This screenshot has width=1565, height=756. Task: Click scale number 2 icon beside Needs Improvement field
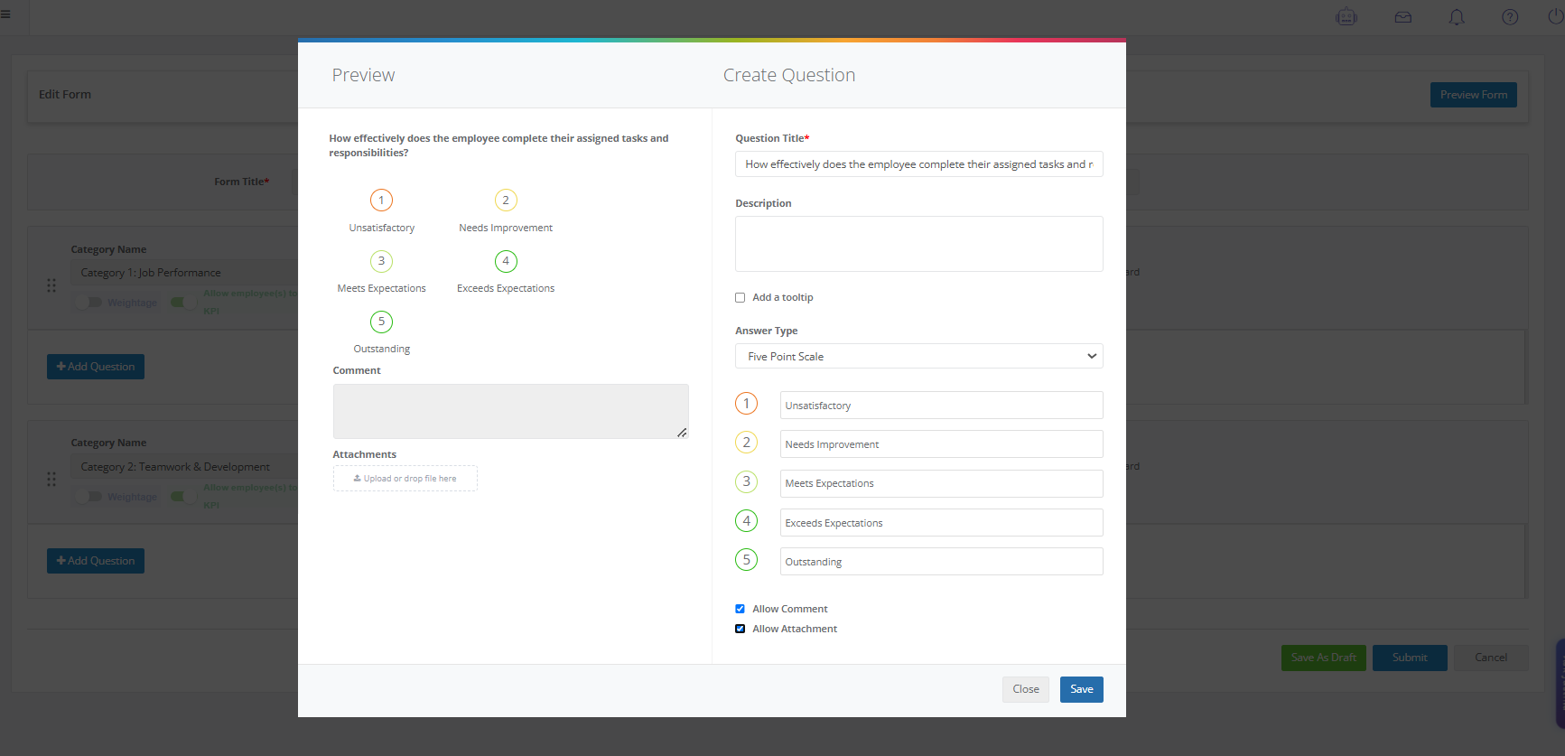coord(746,443)
